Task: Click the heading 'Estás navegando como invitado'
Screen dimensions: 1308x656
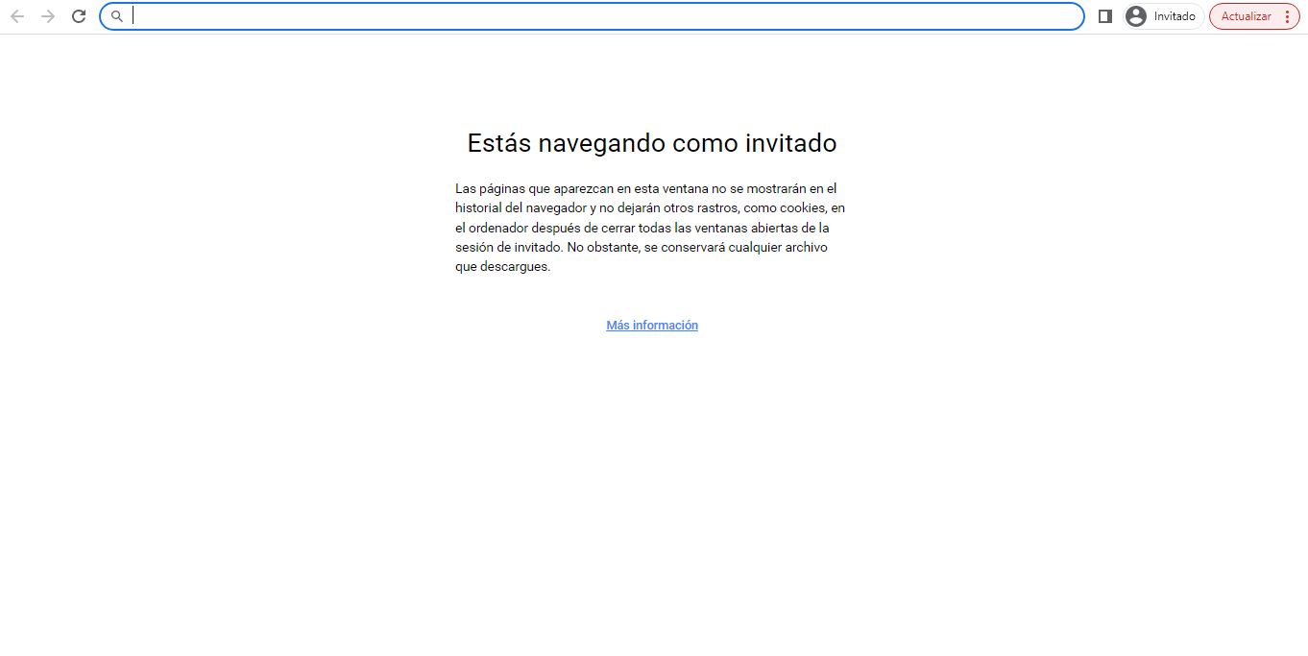Action: (x=651, y=143)
